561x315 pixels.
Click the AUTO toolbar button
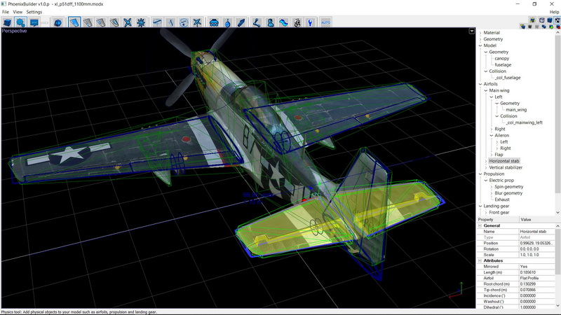click(325, 22)
